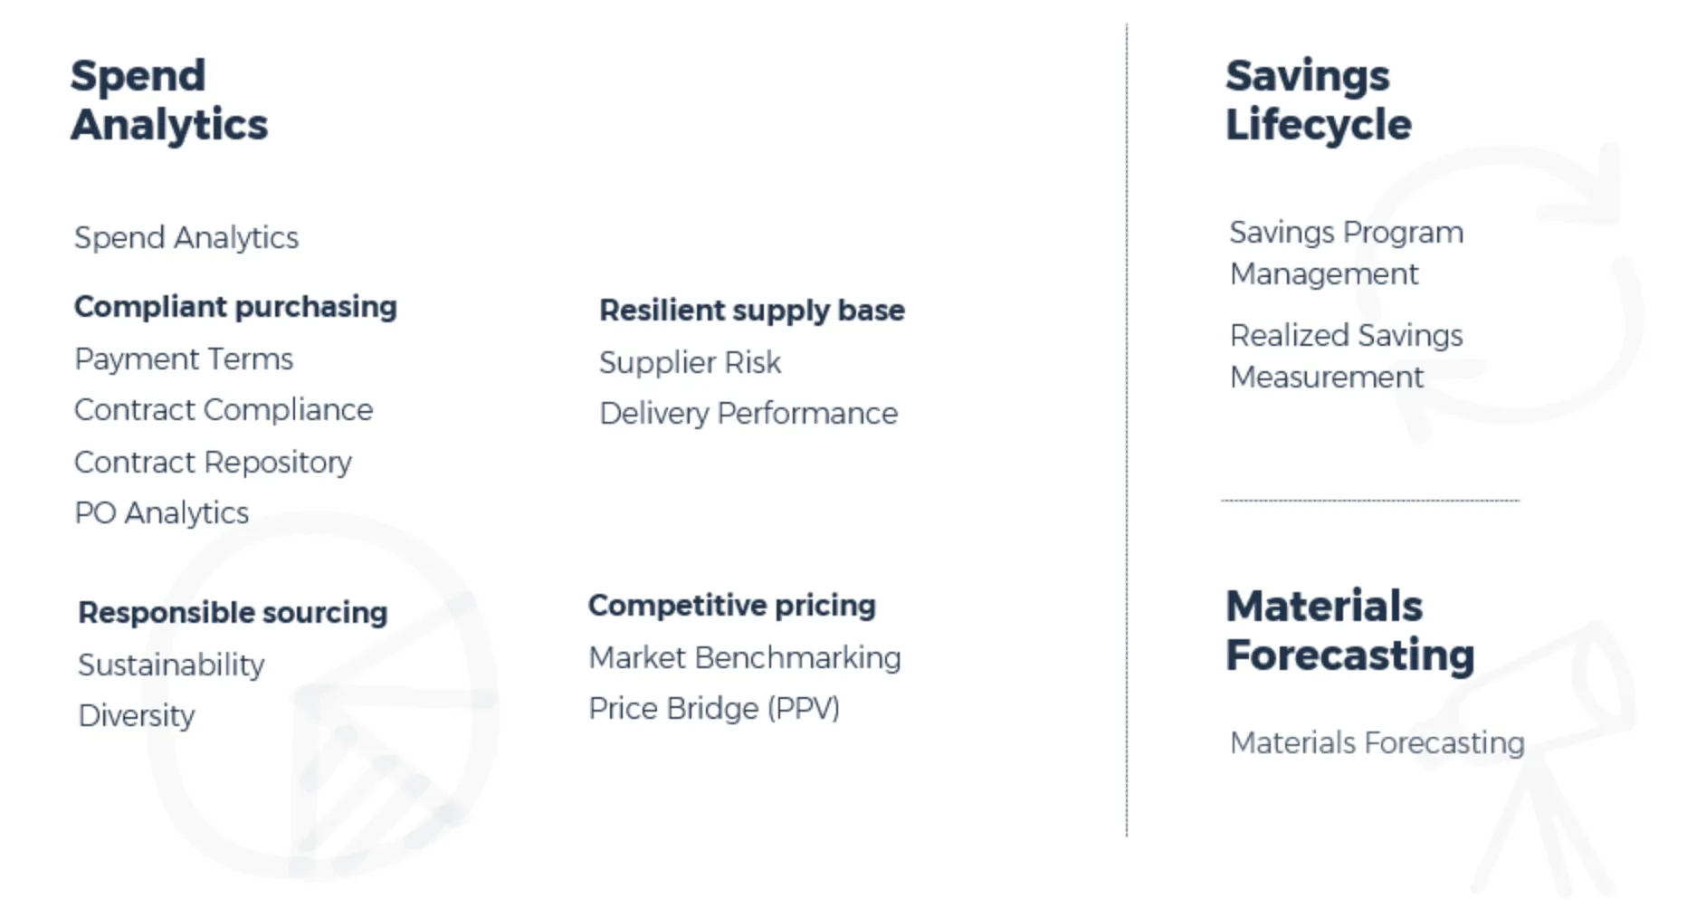Open the Materials Forecasting link

[1377, 743]
